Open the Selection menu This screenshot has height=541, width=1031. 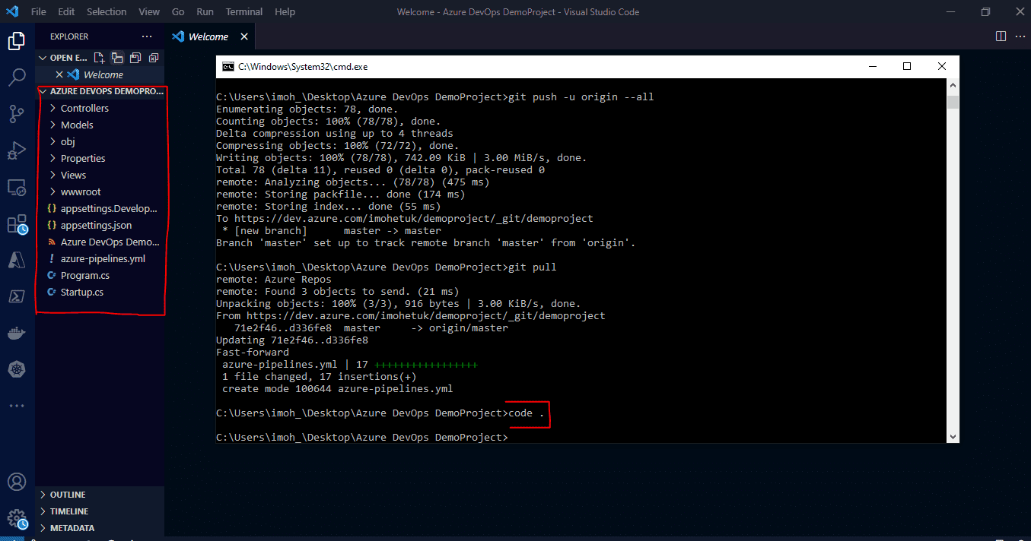click(x=107, y=11)
